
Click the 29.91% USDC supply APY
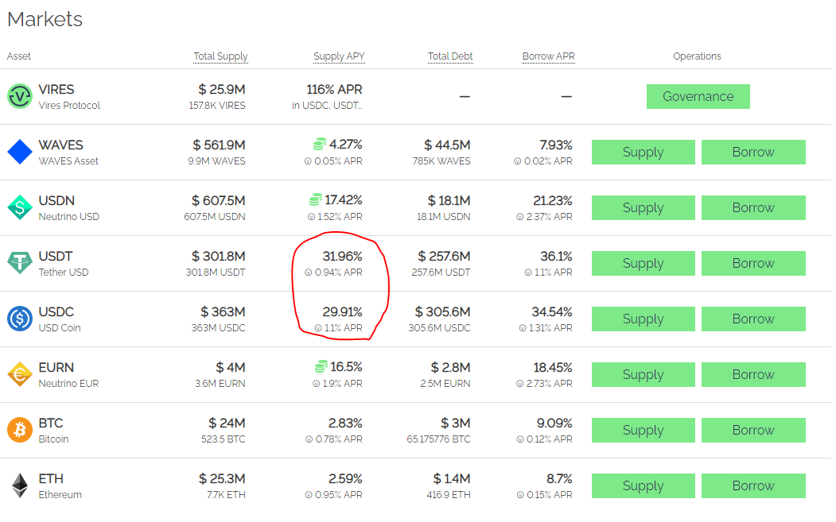[342, 312]
